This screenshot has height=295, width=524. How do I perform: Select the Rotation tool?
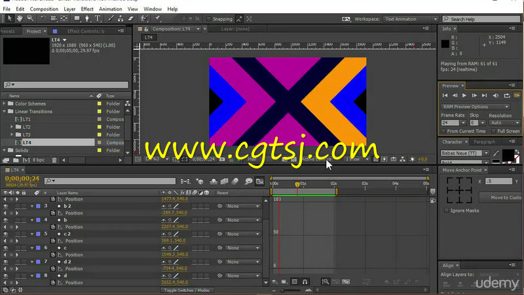[x=43, y=18]
